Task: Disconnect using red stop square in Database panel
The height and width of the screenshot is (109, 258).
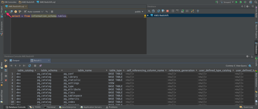Action: pos(168,11)
